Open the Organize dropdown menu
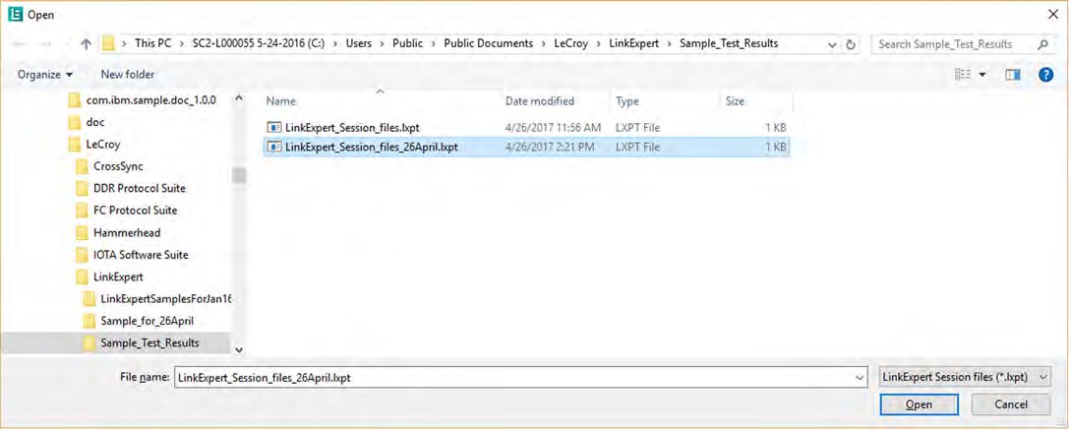Screen dimensions: 1069x430 point(45,75)
